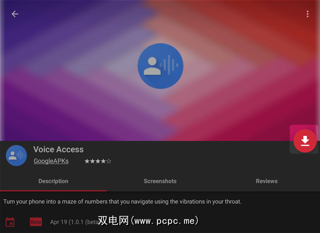Tap the red download button
The image size is (320, 233).
coord(305,141)
